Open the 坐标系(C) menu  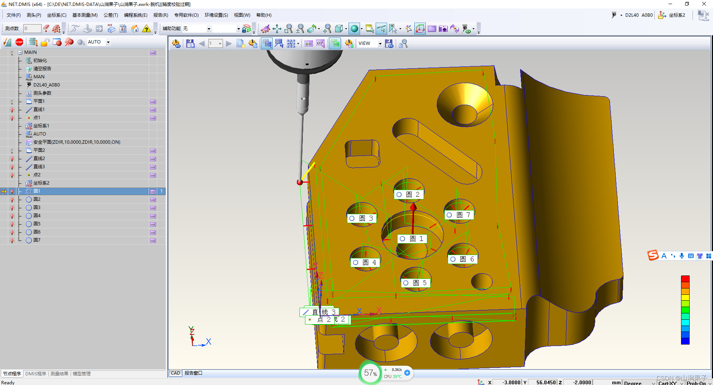pos(56,15)
